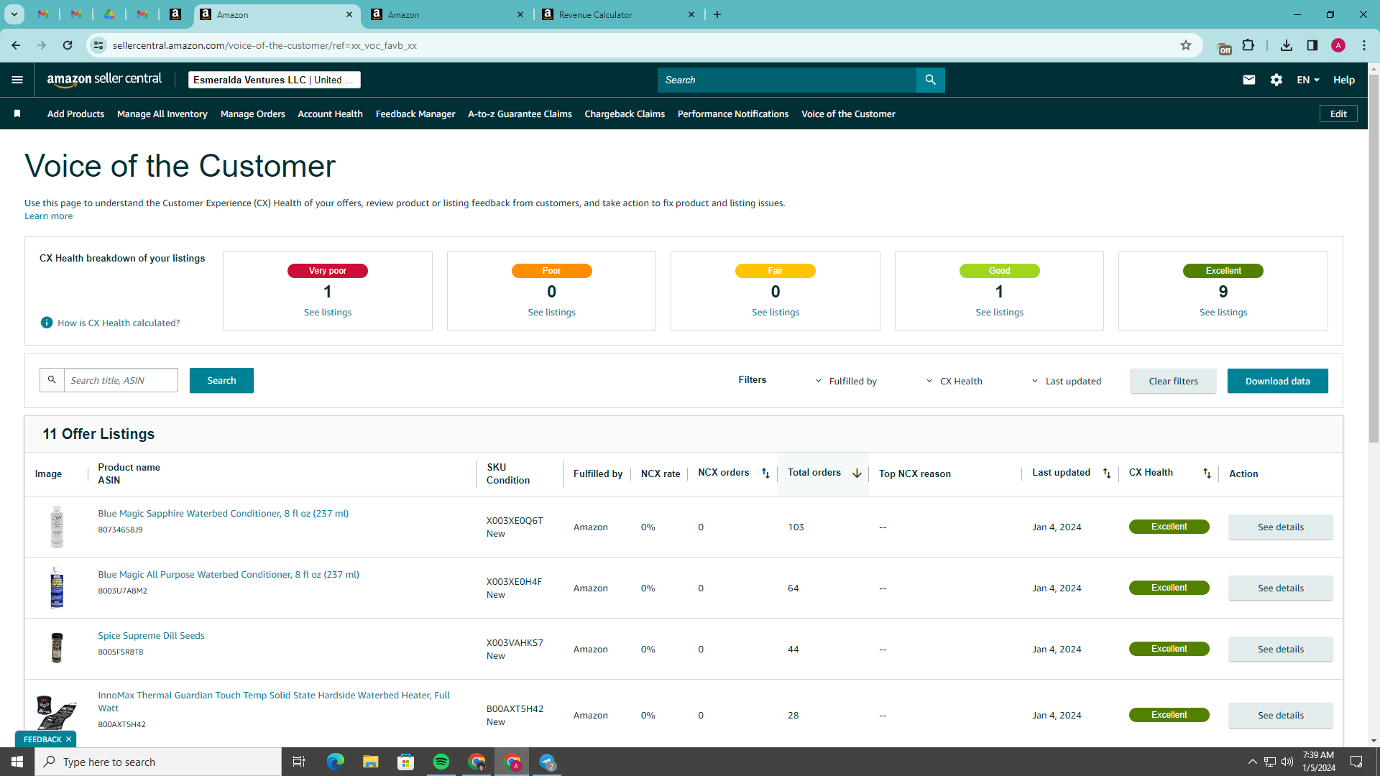1380x776 pixels.
Task: Sort by CX Health arrows icon
Action: [x=1207, y=474]
